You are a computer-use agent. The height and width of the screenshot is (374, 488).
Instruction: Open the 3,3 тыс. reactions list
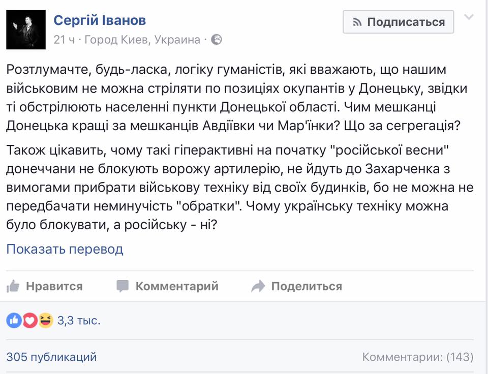click(x=79, y=321)
